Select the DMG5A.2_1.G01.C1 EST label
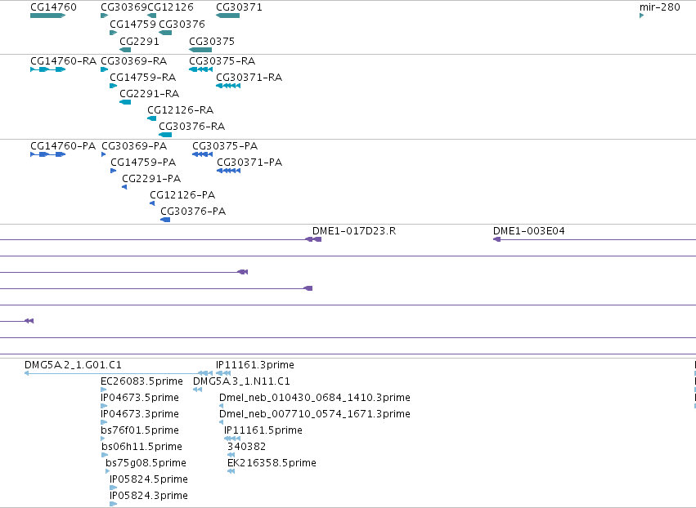The image size is (696, 508). coord(73,365)
